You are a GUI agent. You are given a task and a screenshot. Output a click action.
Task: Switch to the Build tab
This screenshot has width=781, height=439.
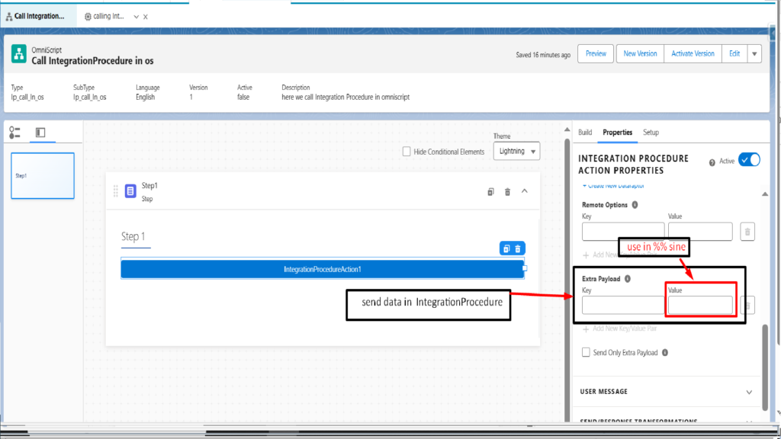pos(585,133)
